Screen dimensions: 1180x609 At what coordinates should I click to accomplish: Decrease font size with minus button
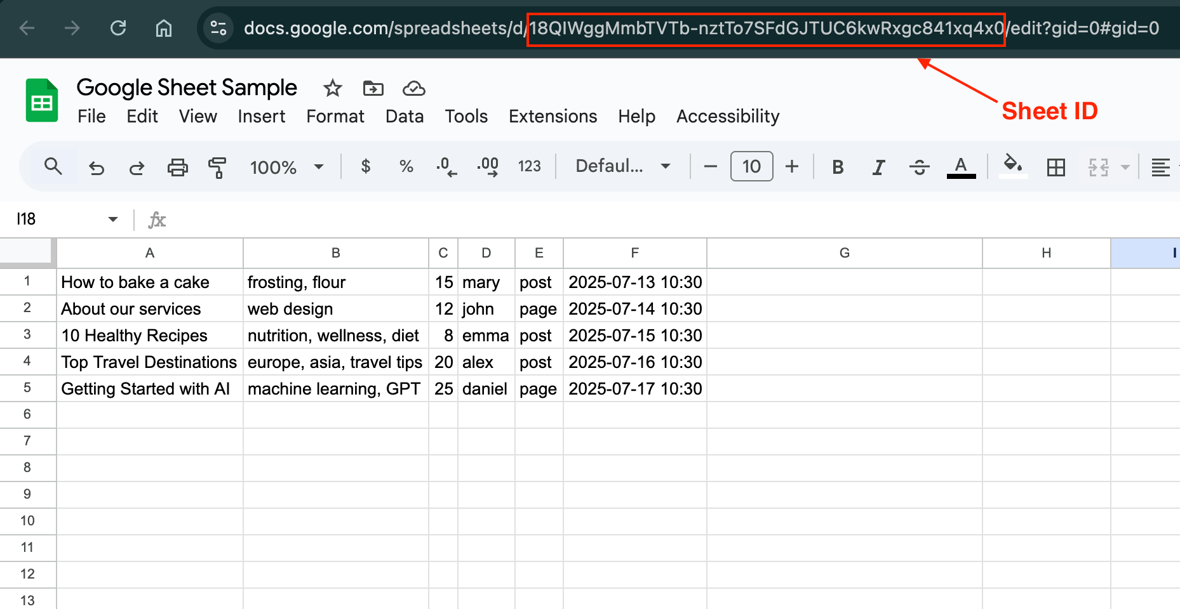[x=711, y=167]
